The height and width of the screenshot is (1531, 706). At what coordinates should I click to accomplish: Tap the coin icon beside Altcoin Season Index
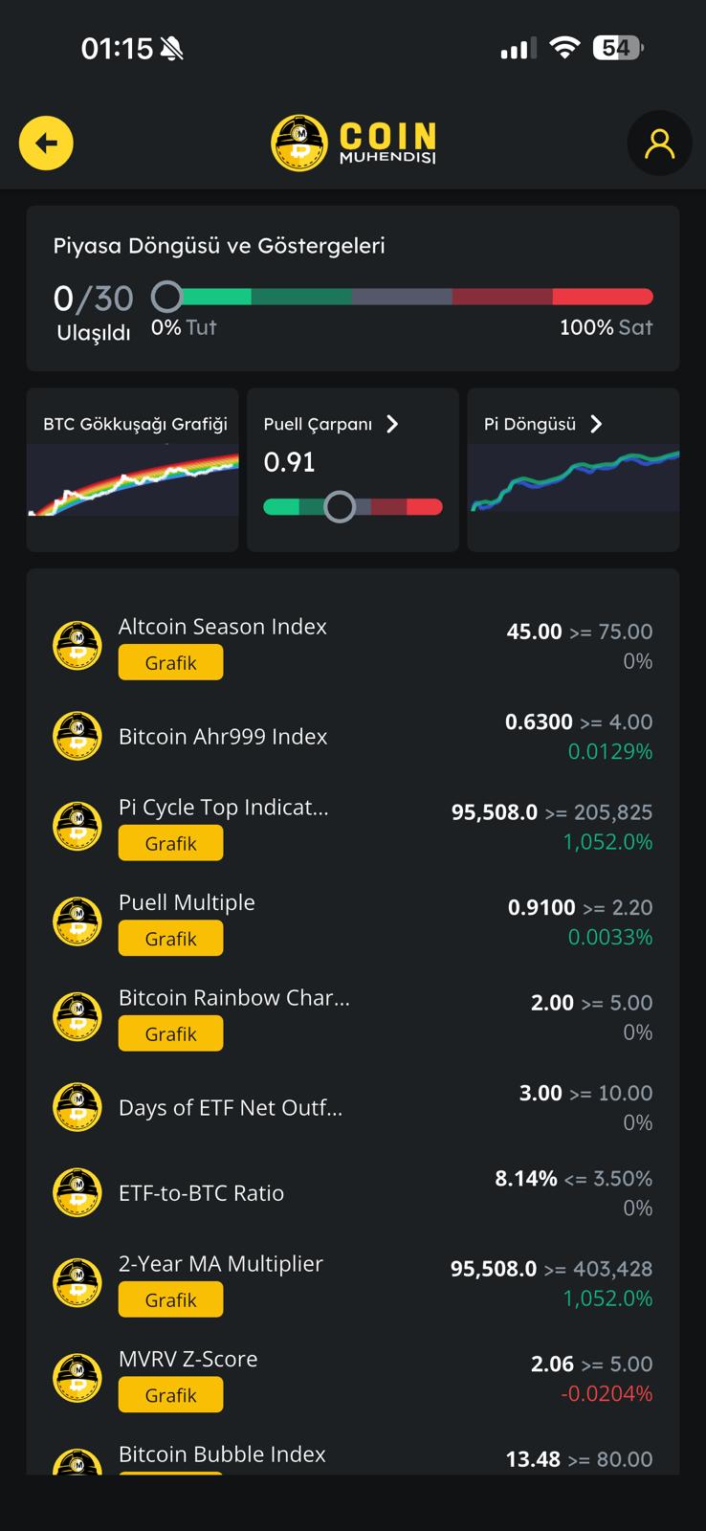[x=77, y=645]
